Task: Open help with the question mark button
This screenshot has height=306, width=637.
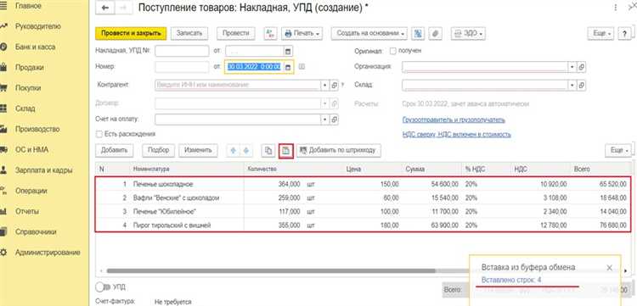Action: coord(624,34)
